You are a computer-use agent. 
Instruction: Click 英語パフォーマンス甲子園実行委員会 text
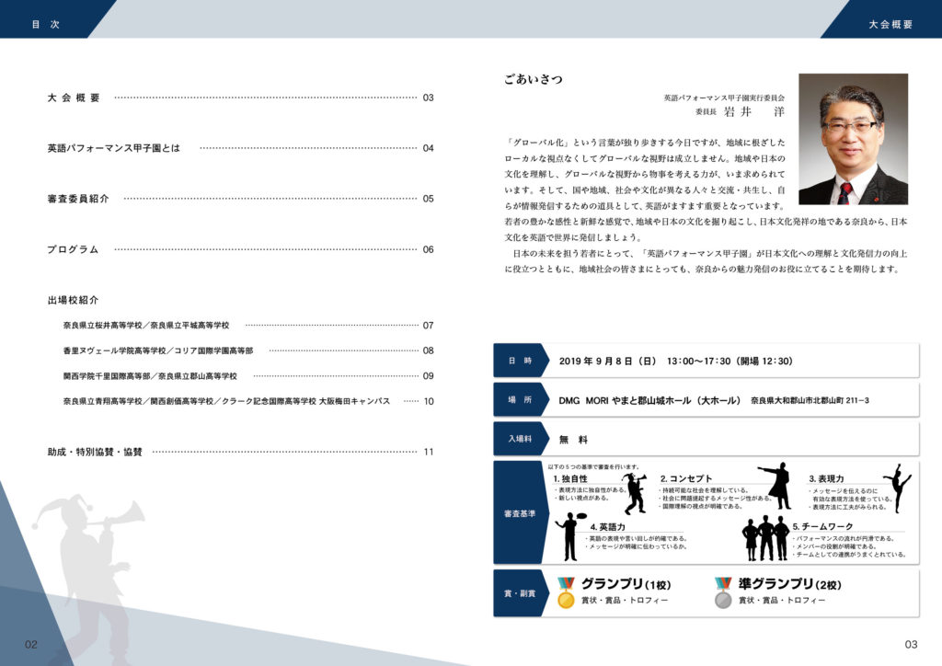pyautogui.click(x=724, y=98)
